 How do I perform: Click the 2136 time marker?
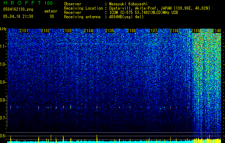click(x=131, y=31)
